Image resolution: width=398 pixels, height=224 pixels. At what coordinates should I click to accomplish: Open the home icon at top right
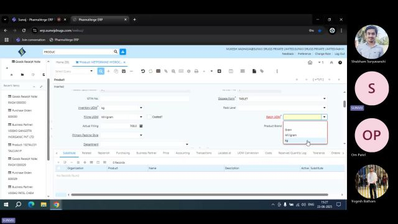[x=310, y=62]
